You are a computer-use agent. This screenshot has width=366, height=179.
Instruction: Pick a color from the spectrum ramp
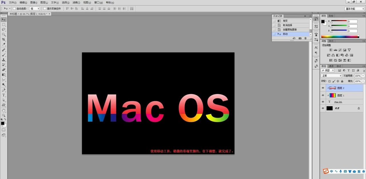pyautogui.click(x=340, y=37)
